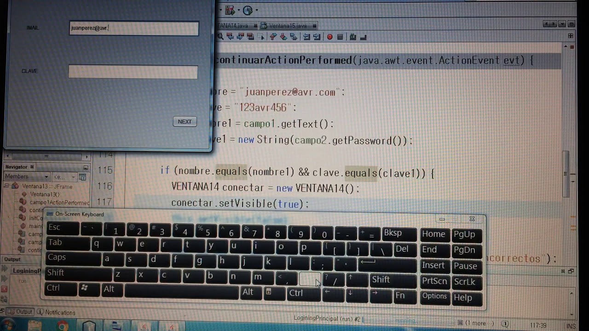The image size is (589, 331).
Task: Click the Navigator view toggle icon
Action: point(82,177)
